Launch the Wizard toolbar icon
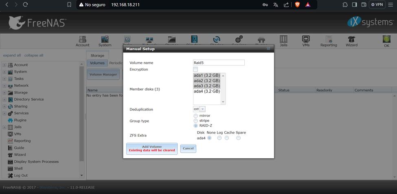The width and height of the screenshot is (397, 194). pyautogui.click(x=351, y=41)
